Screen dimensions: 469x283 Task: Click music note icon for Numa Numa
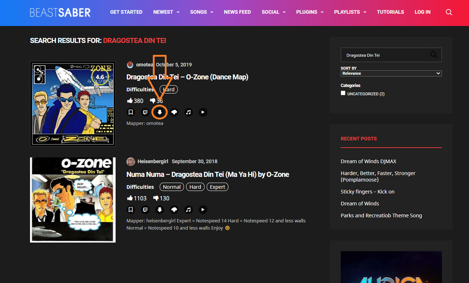point(188,210)
